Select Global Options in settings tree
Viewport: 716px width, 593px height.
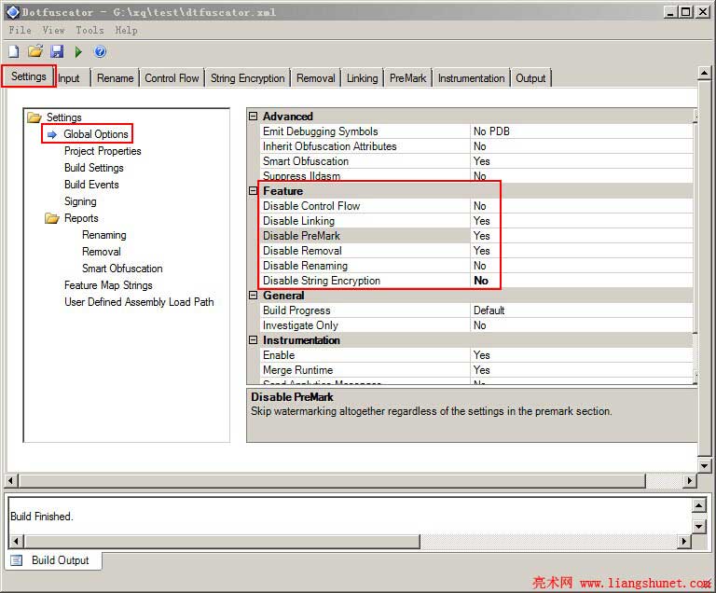(x=95, y=134)
